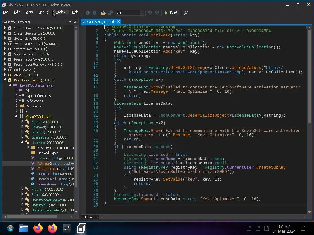Open the Debug menu
The height and width of the screenshot is (235, 314).
[44, 12]
